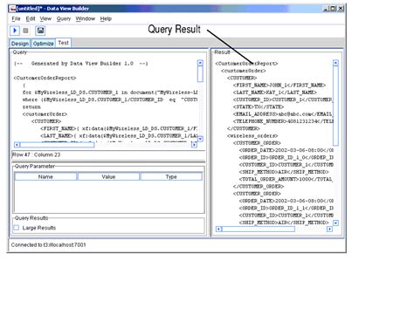The image size is (414, 322).
Task: Open the Query menu
Action: [64, 19]
